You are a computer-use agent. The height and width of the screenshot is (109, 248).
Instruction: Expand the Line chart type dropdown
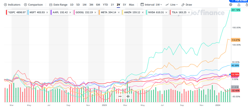172,4
